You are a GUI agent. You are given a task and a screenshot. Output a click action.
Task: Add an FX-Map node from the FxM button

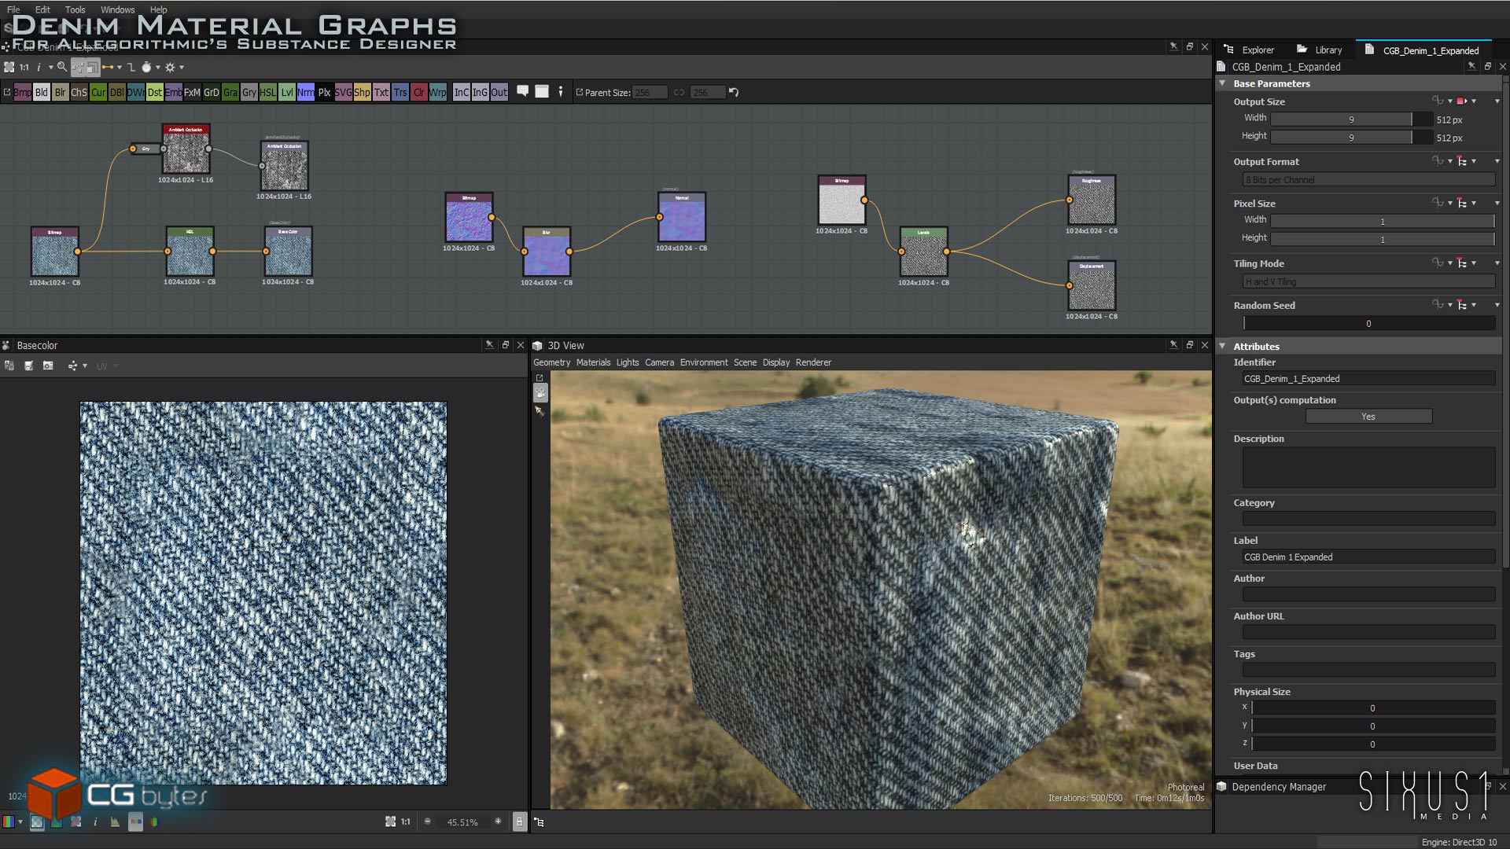click(192, 93)
